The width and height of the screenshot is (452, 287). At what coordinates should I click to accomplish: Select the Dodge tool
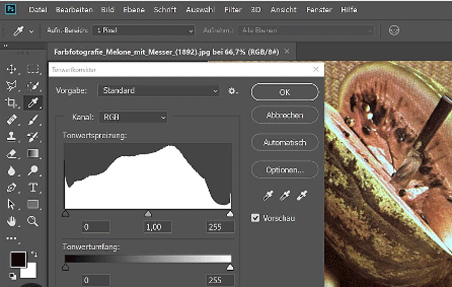pyautogui.click(x=33, y=170)
